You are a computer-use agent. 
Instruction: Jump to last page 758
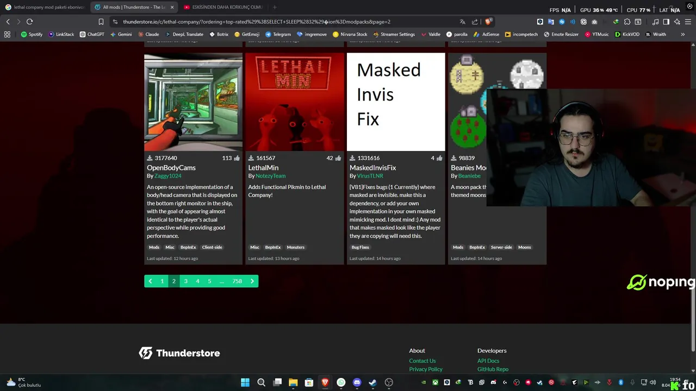pos(237,281)
